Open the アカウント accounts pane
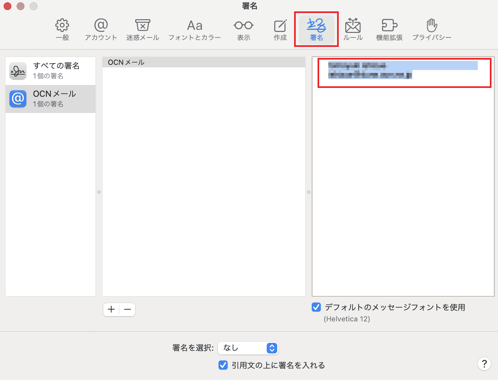Screen dimensions: 498x380 (101, 30)
